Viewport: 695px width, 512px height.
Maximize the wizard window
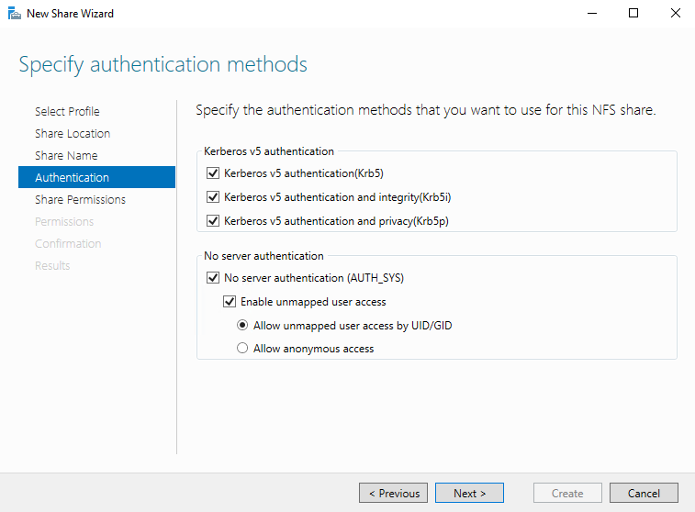pos(633,13)
